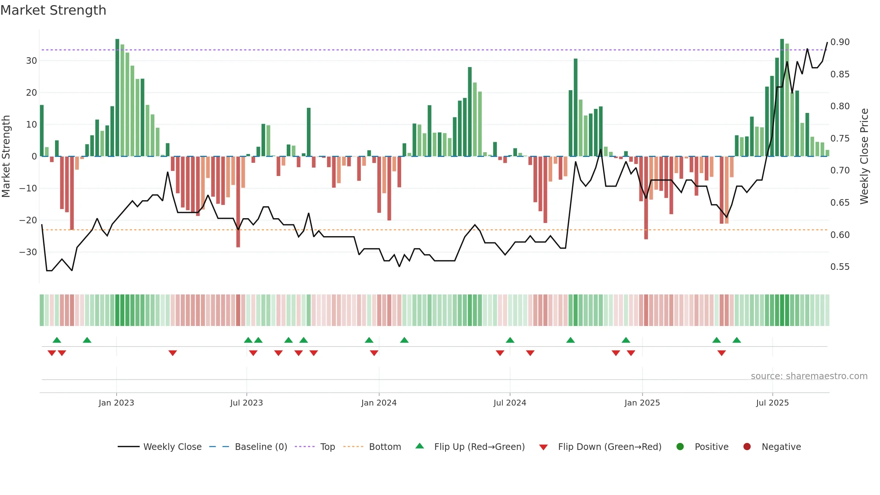
Task: Click the green Flip Up triangle legend icon
Action: (x=420, y=446)
